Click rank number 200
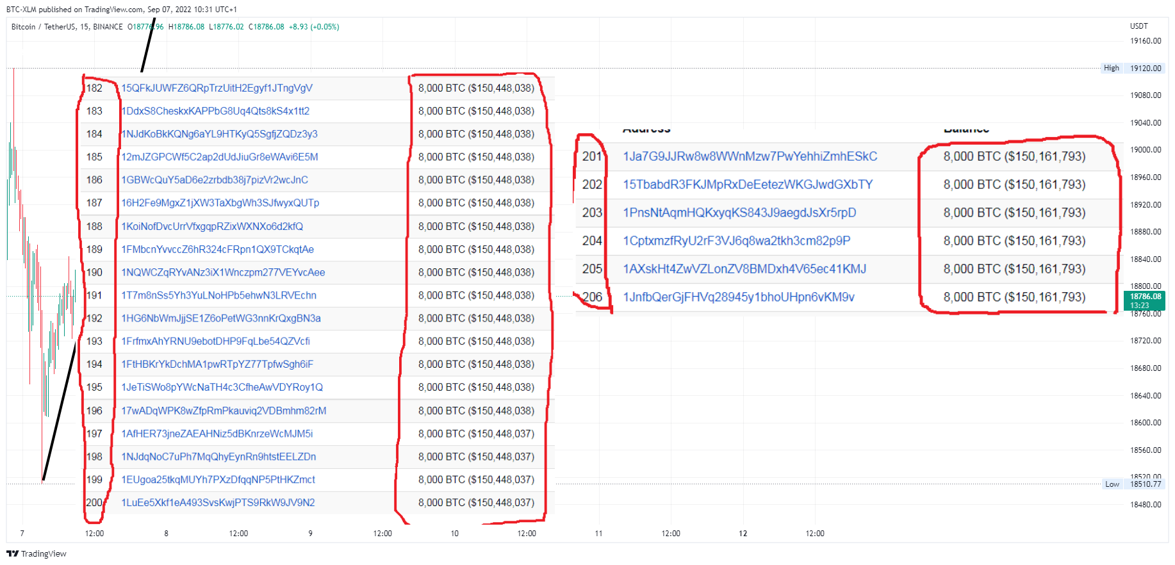This screenshot has width=1175, height=565. pyautogui.click(x=94, y=503)
